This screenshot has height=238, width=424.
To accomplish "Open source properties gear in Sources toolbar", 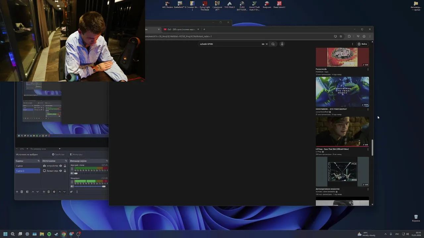I will click(x=54, y=192).
